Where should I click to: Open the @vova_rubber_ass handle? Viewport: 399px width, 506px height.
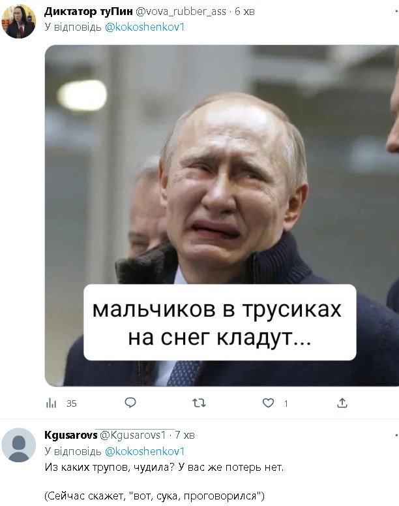click(181, 12)
